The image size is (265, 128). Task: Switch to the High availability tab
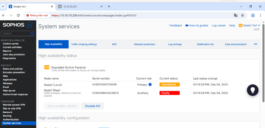(54, 44)
